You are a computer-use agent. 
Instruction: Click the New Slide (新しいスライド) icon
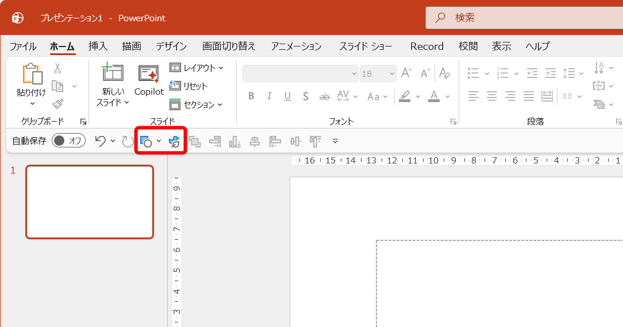click(113, 72)
